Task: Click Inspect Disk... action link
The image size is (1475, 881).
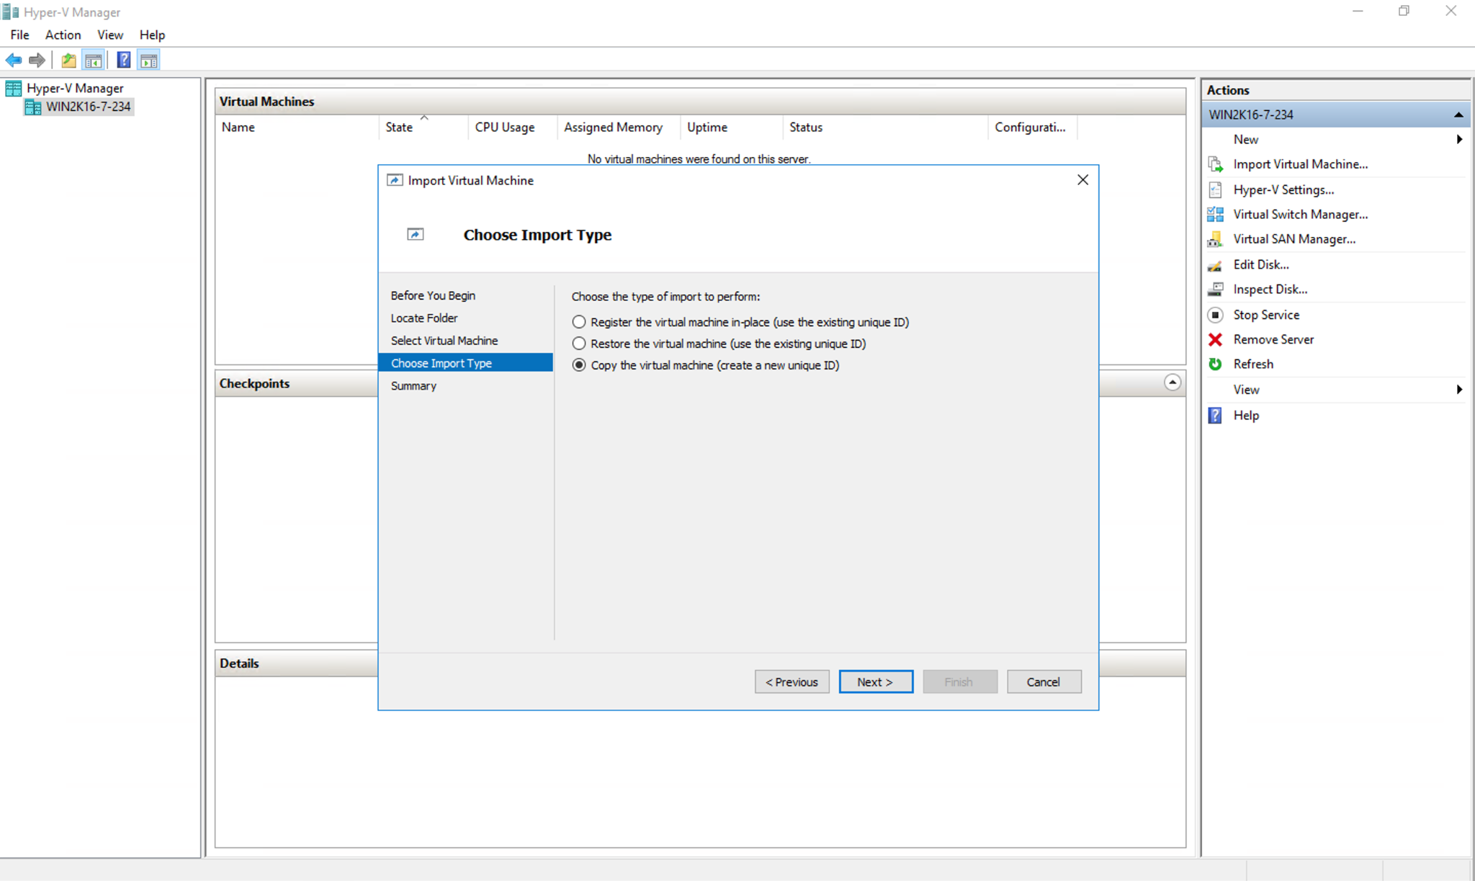Action: [1270, 290]
